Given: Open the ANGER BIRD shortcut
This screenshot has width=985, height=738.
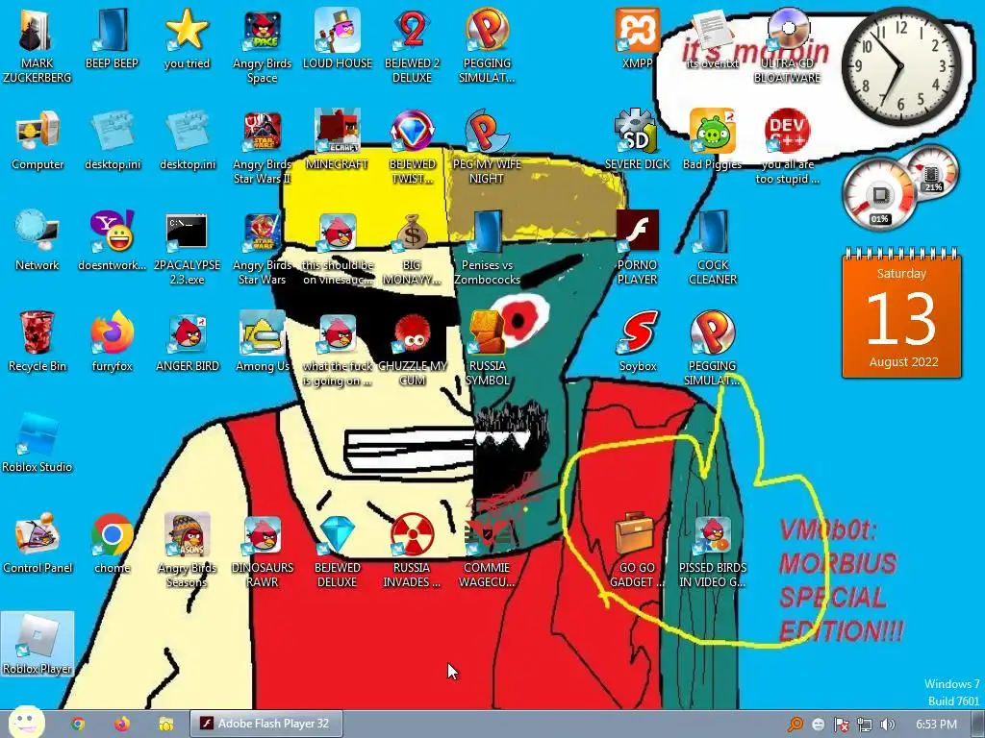Looking at the screenshot, I should 188,342.
